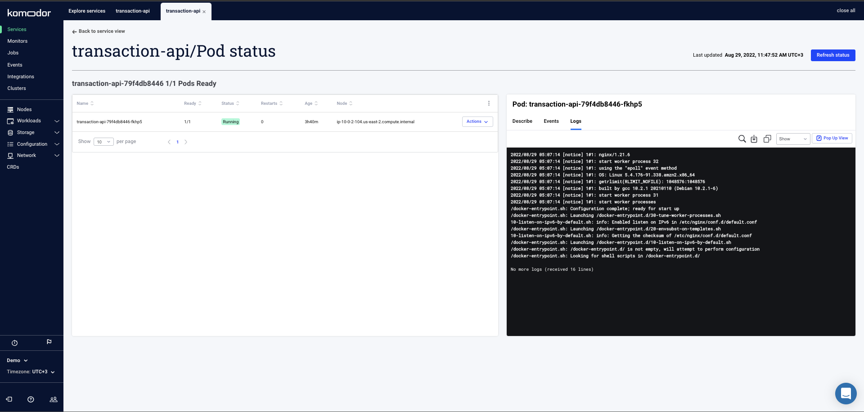Switch to the Events tab of pod
Viewport: 864px width, 412px height.
pyautogui.click(x=551, y=121)
